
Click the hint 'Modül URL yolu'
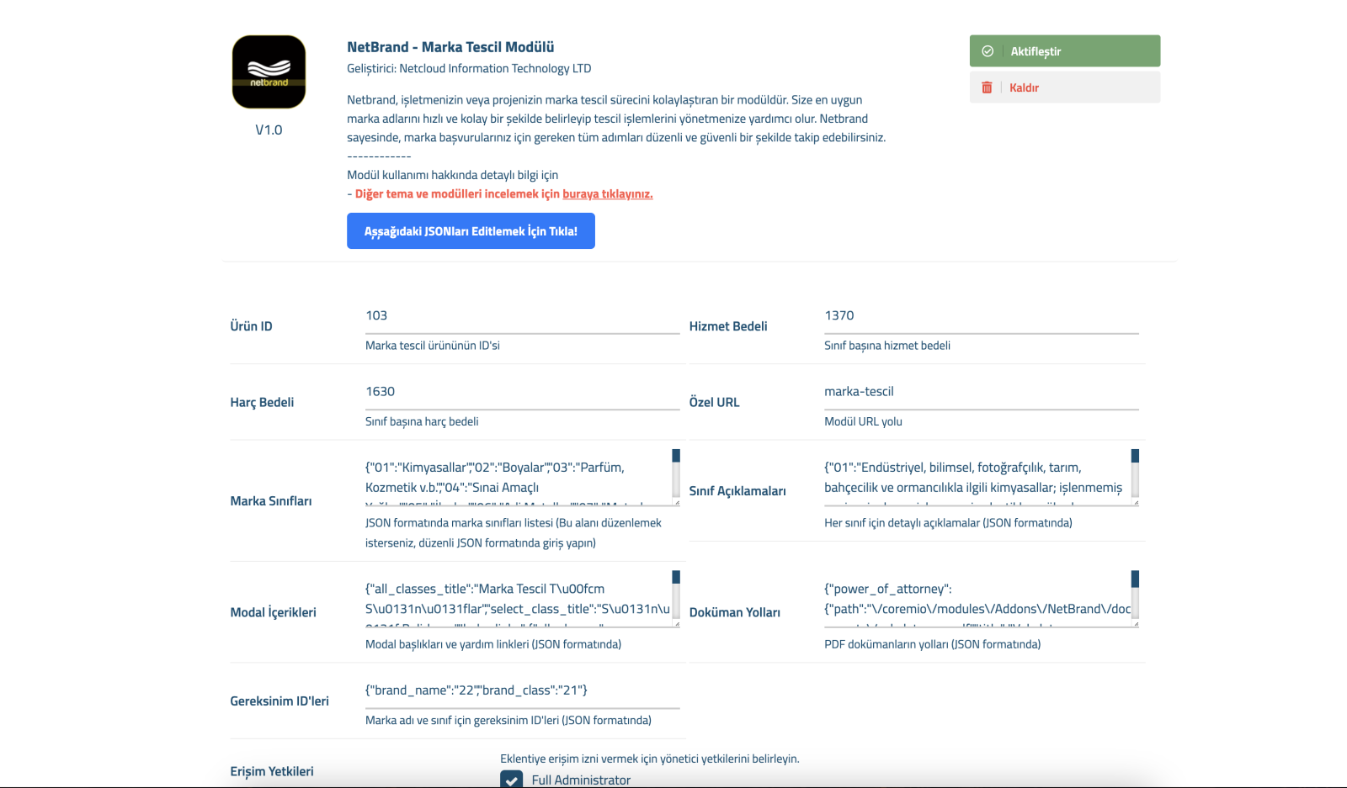(x=863, y=421)
